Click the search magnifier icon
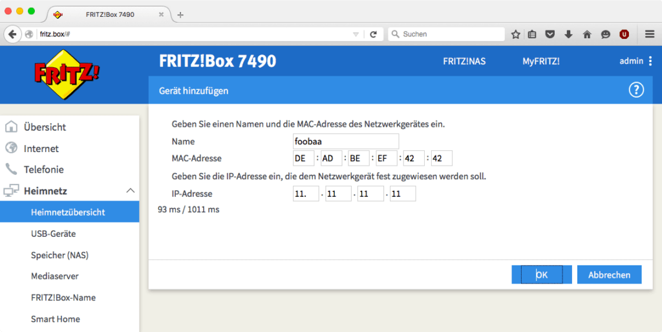The height and width of the screenshot is (332, 662). [x=395, y=34]
